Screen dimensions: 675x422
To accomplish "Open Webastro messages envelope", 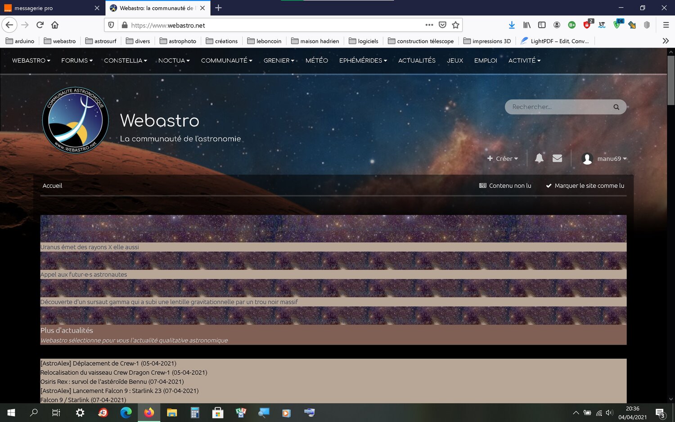I will pyautogui.click(x=557, y=158).
